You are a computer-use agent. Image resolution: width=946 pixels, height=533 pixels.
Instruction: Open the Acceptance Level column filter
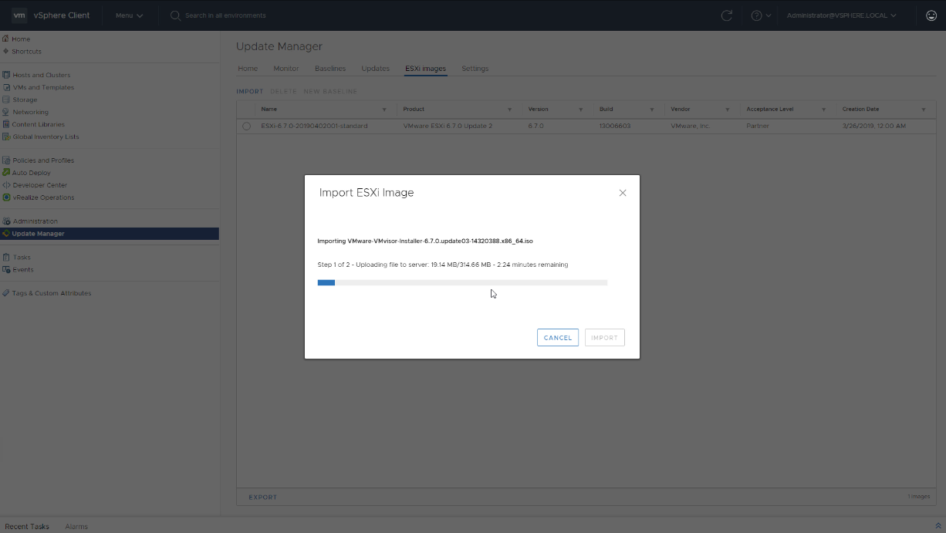[x=823, y=110]
